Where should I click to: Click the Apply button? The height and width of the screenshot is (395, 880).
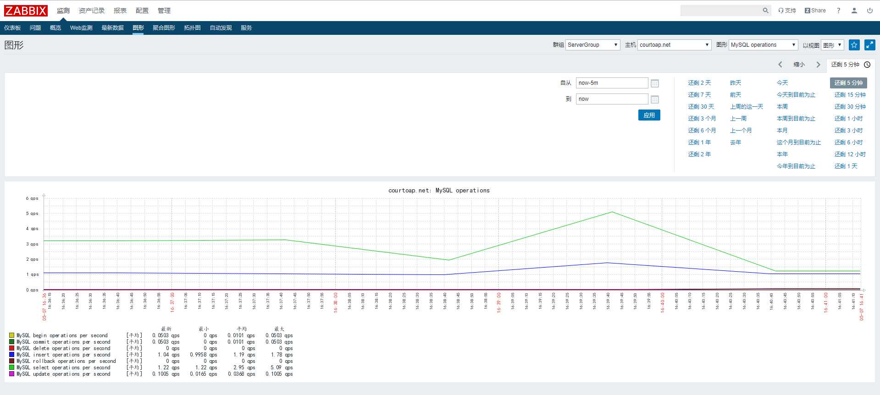click(649, 115)
